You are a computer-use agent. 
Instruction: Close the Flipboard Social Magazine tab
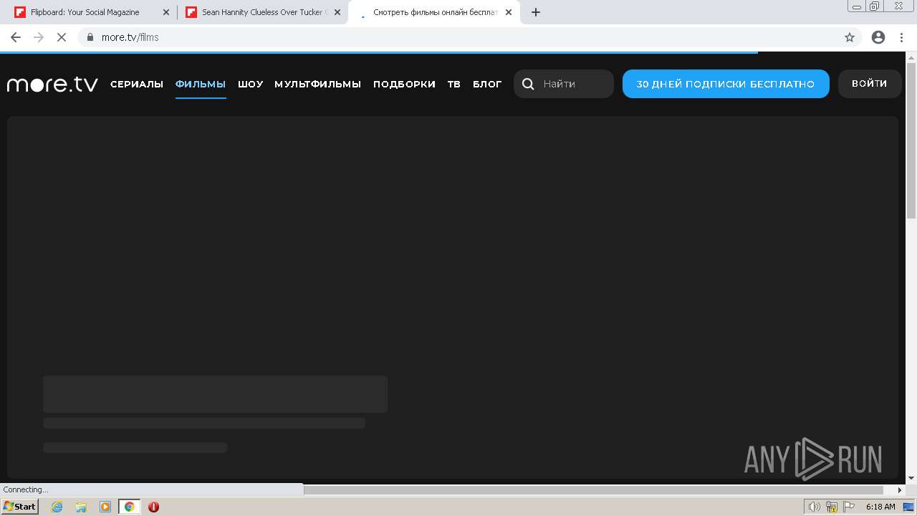click(166, 12)
